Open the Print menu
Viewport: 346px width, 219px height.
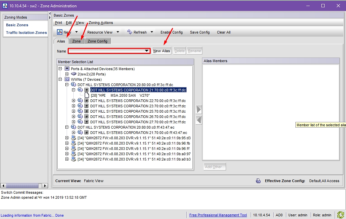point(58,23)
